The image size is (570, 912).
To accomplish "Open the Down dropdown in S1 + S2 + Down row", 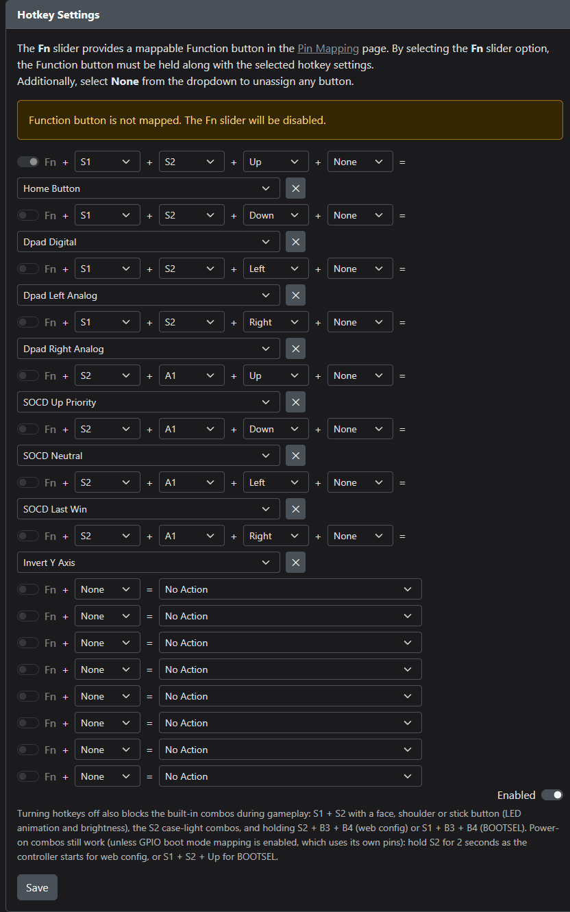I will click(x=276, y=215).
